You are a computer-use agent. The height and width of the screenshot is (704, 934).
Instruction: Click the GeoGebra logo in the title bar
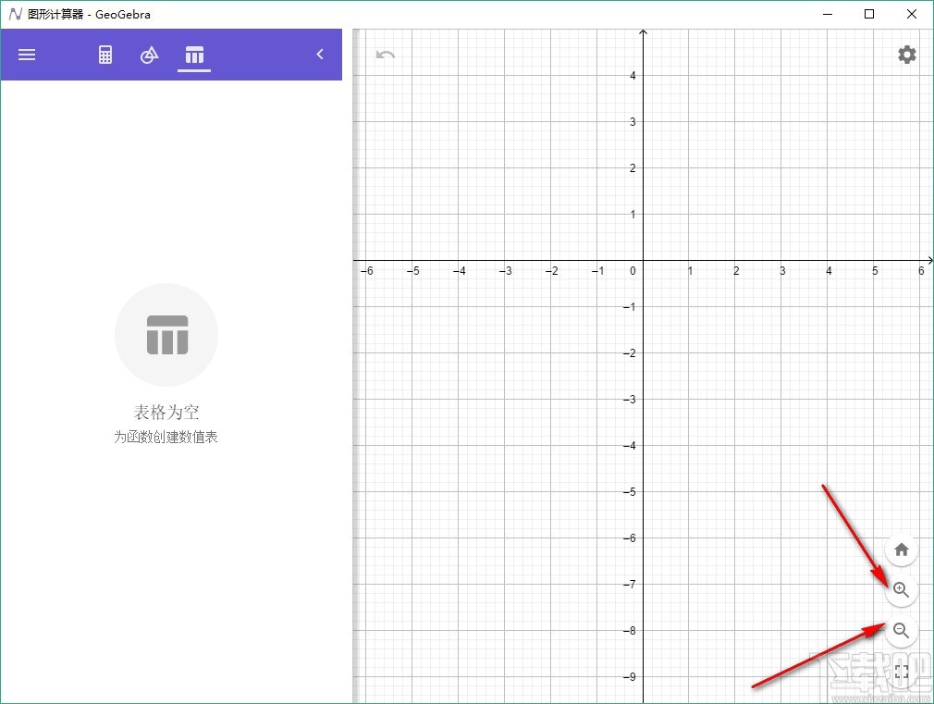(x=15, y=14)
